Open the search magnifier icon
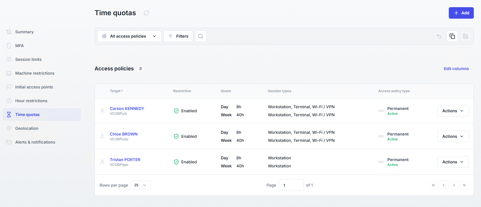This screenshot has height=207, width=481. point(201,36)
